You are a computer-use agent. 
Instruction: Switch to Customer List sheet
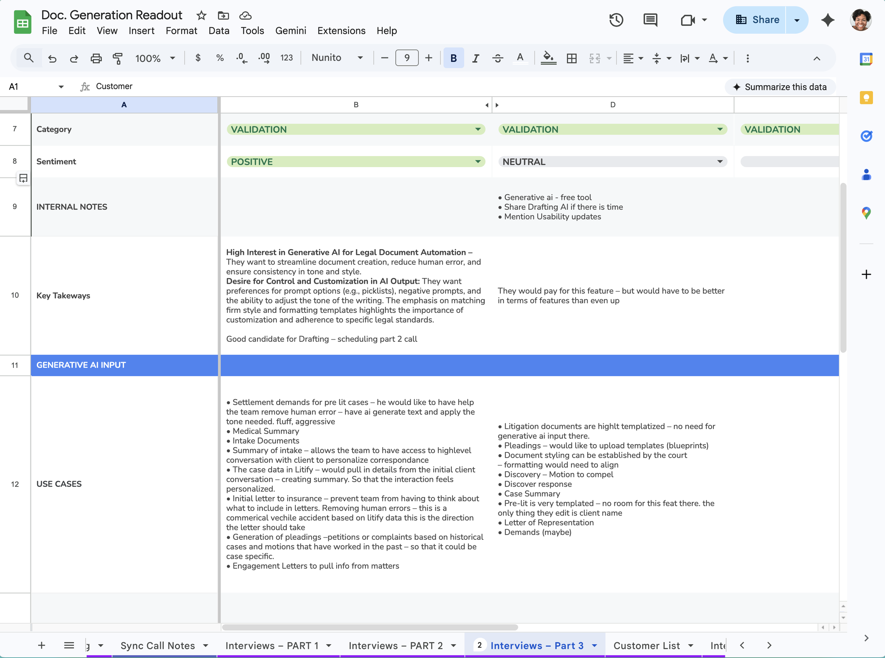[646, 646]
